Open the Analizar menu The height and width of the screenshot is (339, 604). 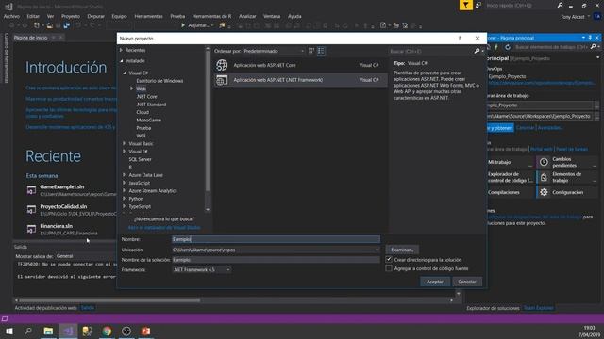tap(247, 16)
